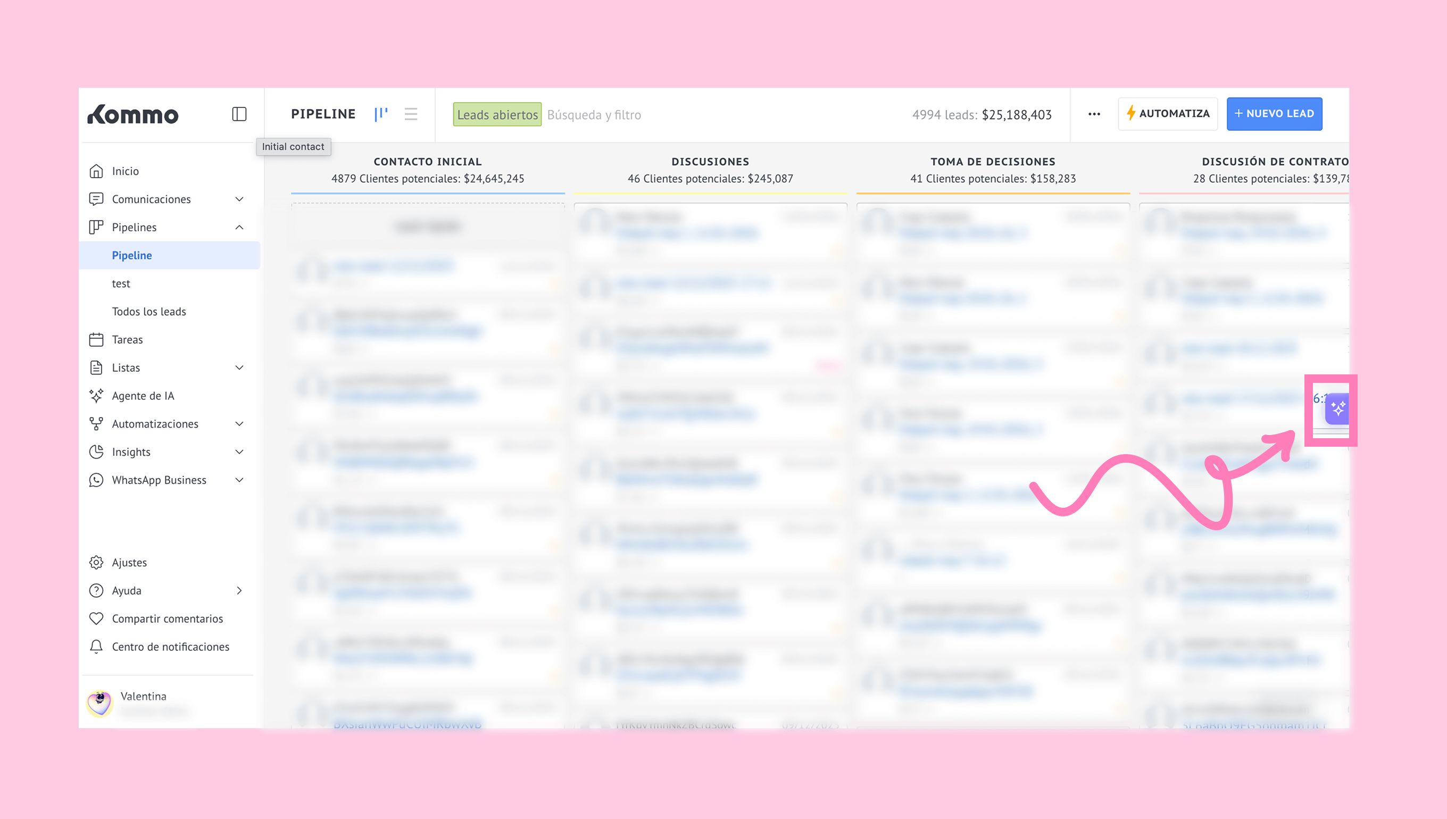This screenshot has height=819, width=1447.
Task: Expand the Ayuda submenu arrow
Action: coord(239,591)
